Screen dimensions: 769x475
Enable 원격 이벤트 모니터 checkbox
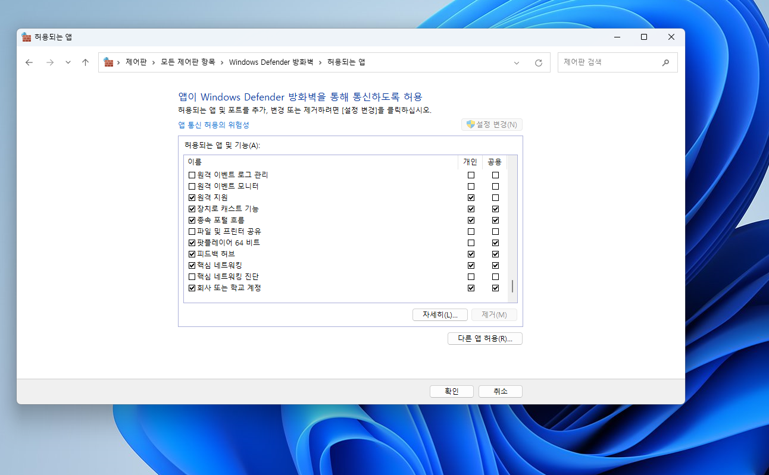tap(192, 186)
